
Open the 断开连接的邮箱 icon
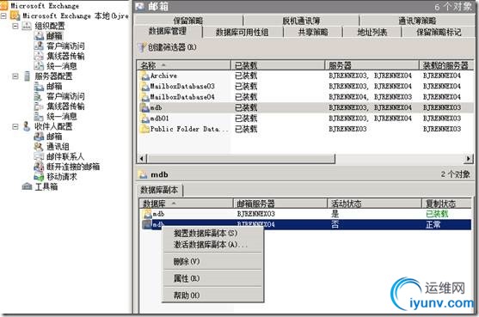[x=39, y=167]
